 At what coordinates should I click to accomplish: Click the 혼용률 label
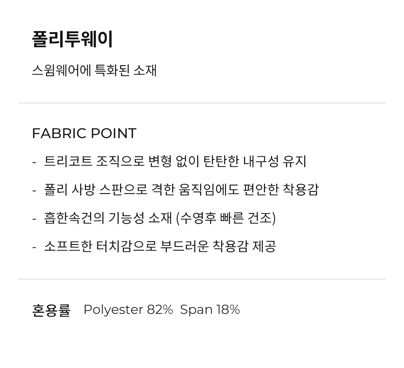[x=51, y=310]
